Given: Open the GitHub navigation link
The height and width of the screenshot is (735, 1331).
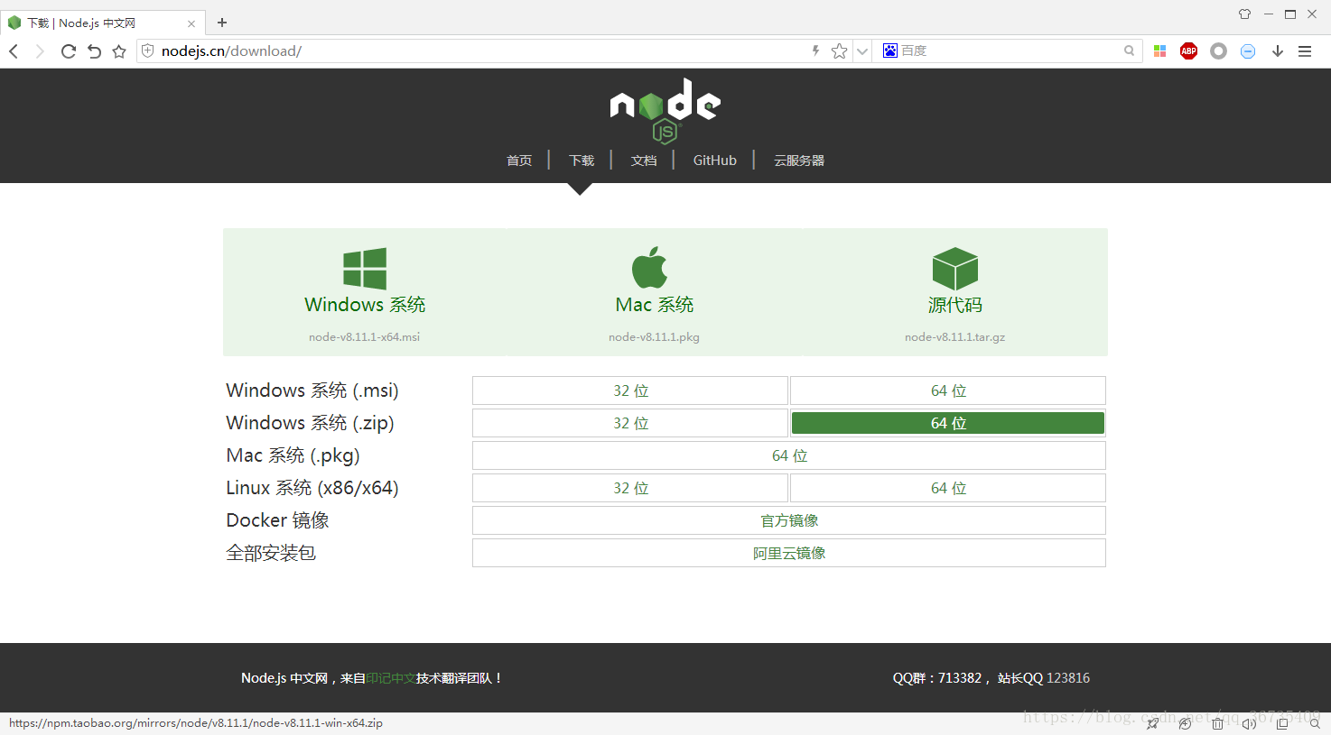Looking at the screenshot, I should tap(715, 161).
